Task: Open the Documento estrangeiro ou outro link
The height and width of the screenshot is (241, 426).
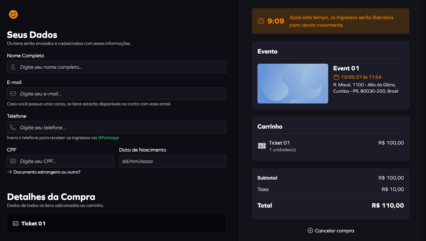Action: (47, 172)
